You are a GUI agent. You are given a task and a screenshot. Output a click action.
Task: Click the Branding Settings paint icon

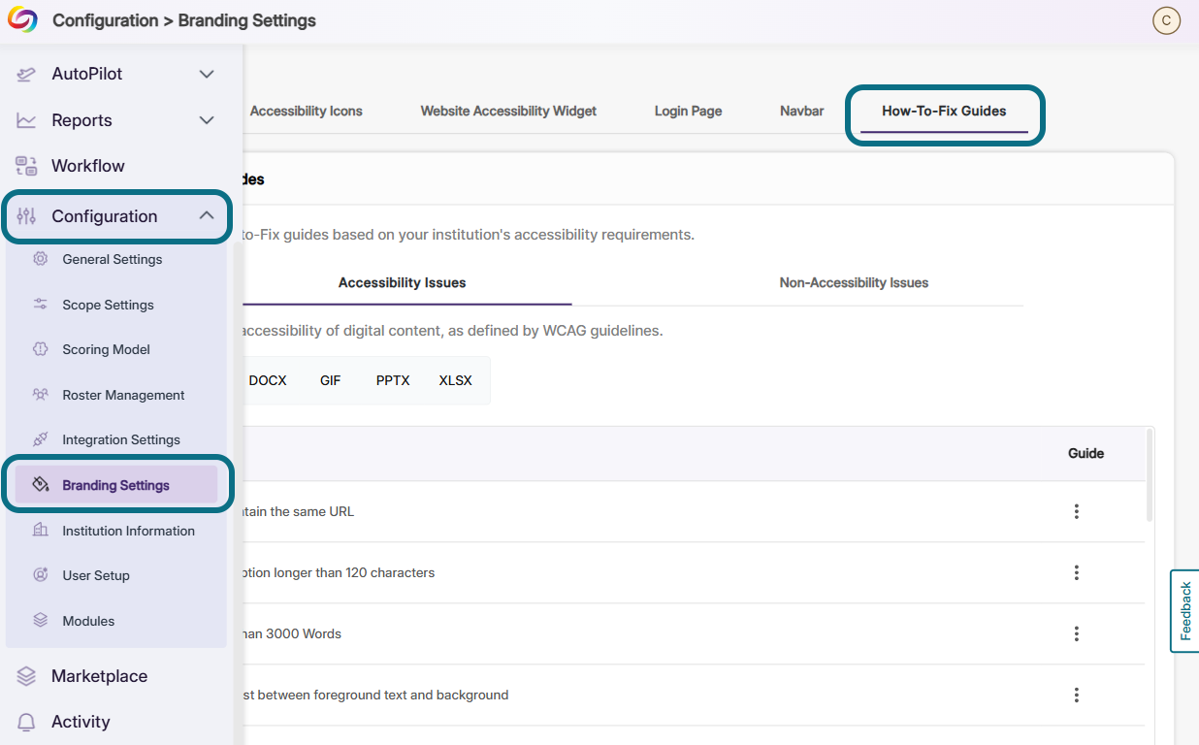[39, 484]
